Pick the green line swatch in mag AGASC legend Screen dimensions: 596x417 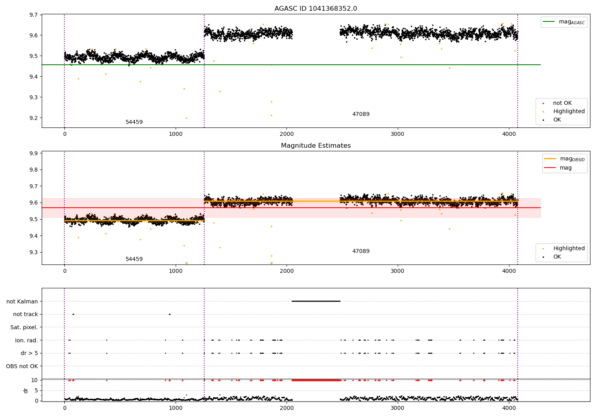pos(549,22)
